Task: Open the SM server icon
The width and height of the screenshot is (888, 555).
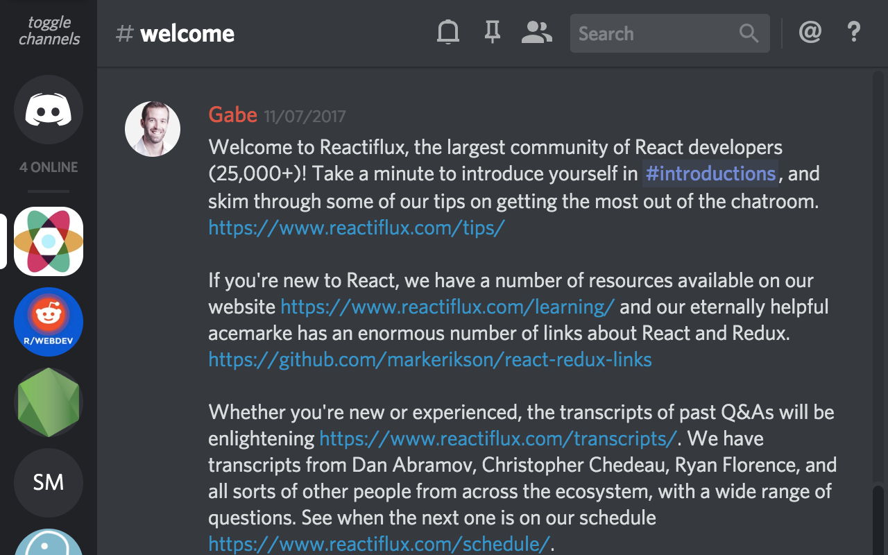Action: click(x=49, y=483)
